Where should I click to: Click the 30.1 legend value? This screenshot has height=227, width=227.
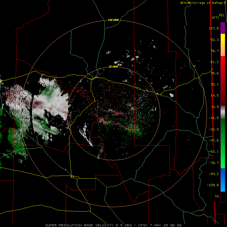[x=215, y=84]
